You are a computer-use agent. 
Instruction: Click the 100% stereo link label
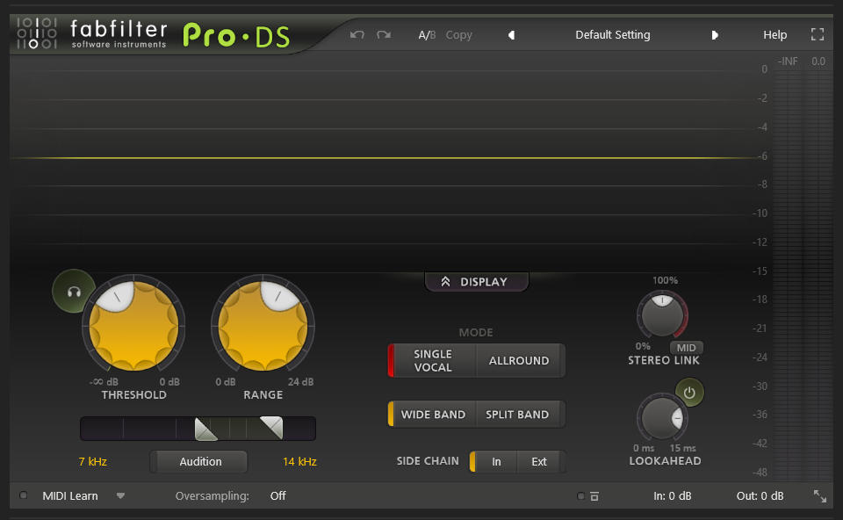pyautogui.click(x=665, y=280)
